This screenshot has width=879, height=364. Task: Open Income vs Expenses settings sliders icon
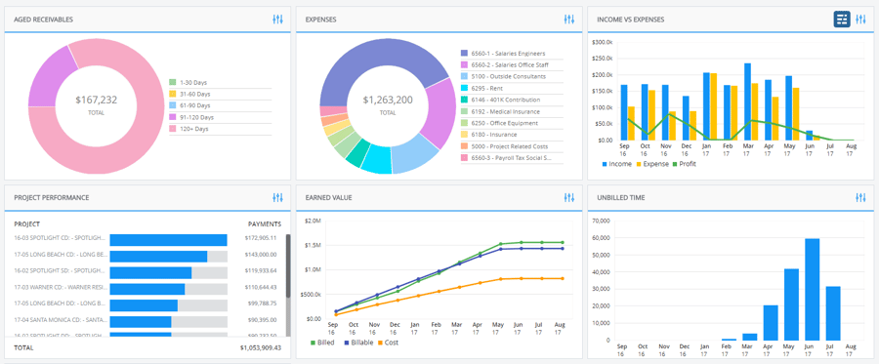(861, 20)
